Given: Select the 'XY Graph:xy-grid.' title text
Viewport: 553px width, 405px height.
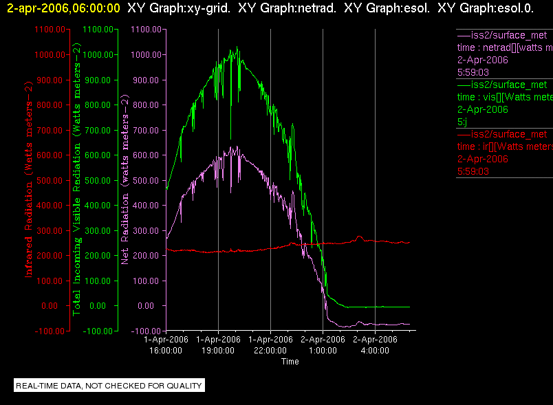Looking at the screenshot, I should click(179, 8).
